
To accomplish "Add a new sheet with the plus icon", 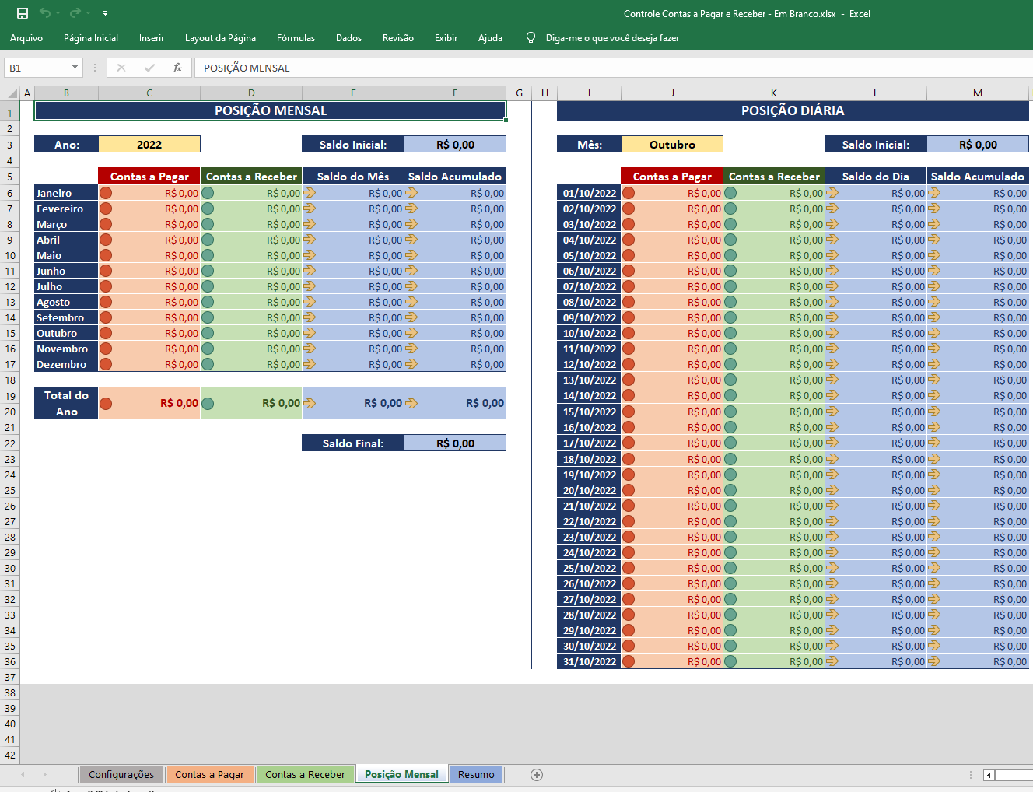I will point(537,774).
